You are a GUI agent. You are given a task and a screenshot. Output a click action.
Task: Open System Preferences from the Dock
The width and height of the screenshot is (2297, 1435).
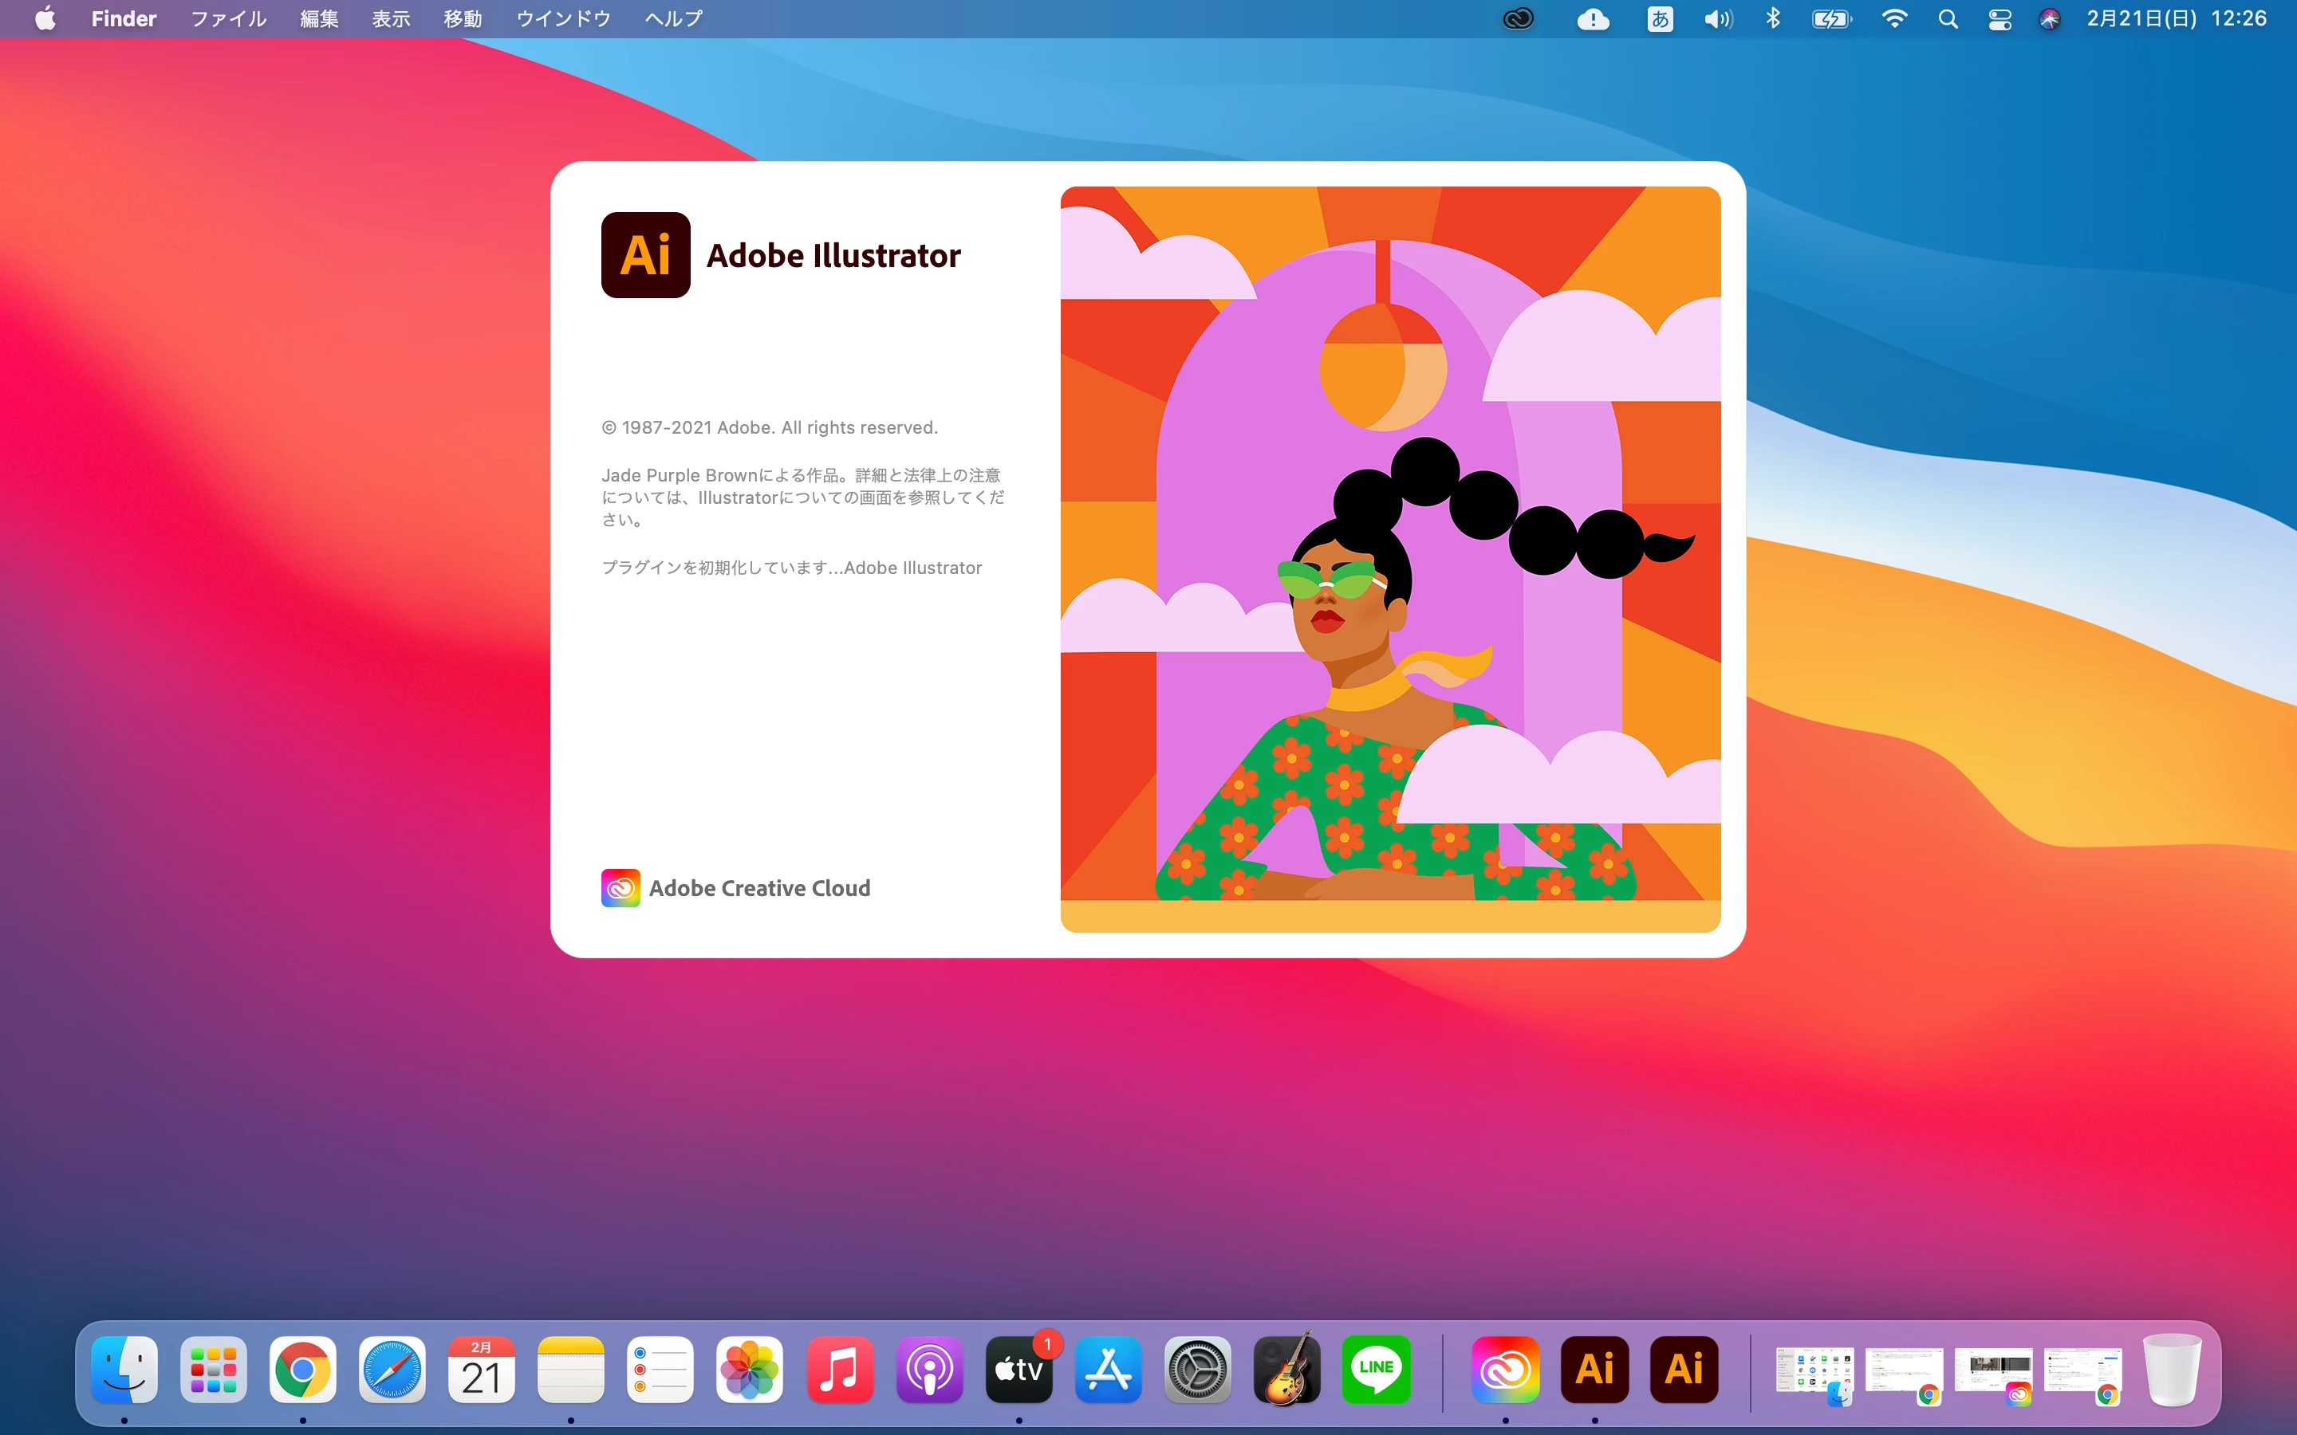pos(1198,1370)
